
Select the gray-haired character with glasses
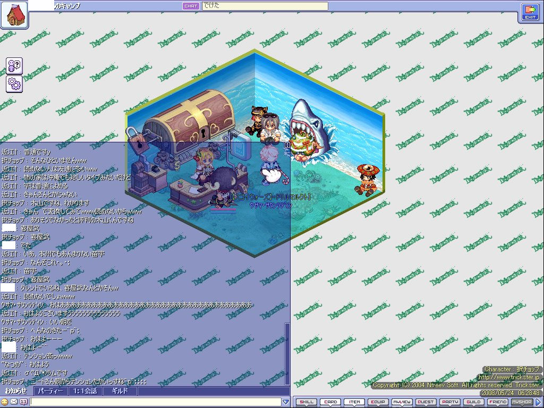(270, 129)
